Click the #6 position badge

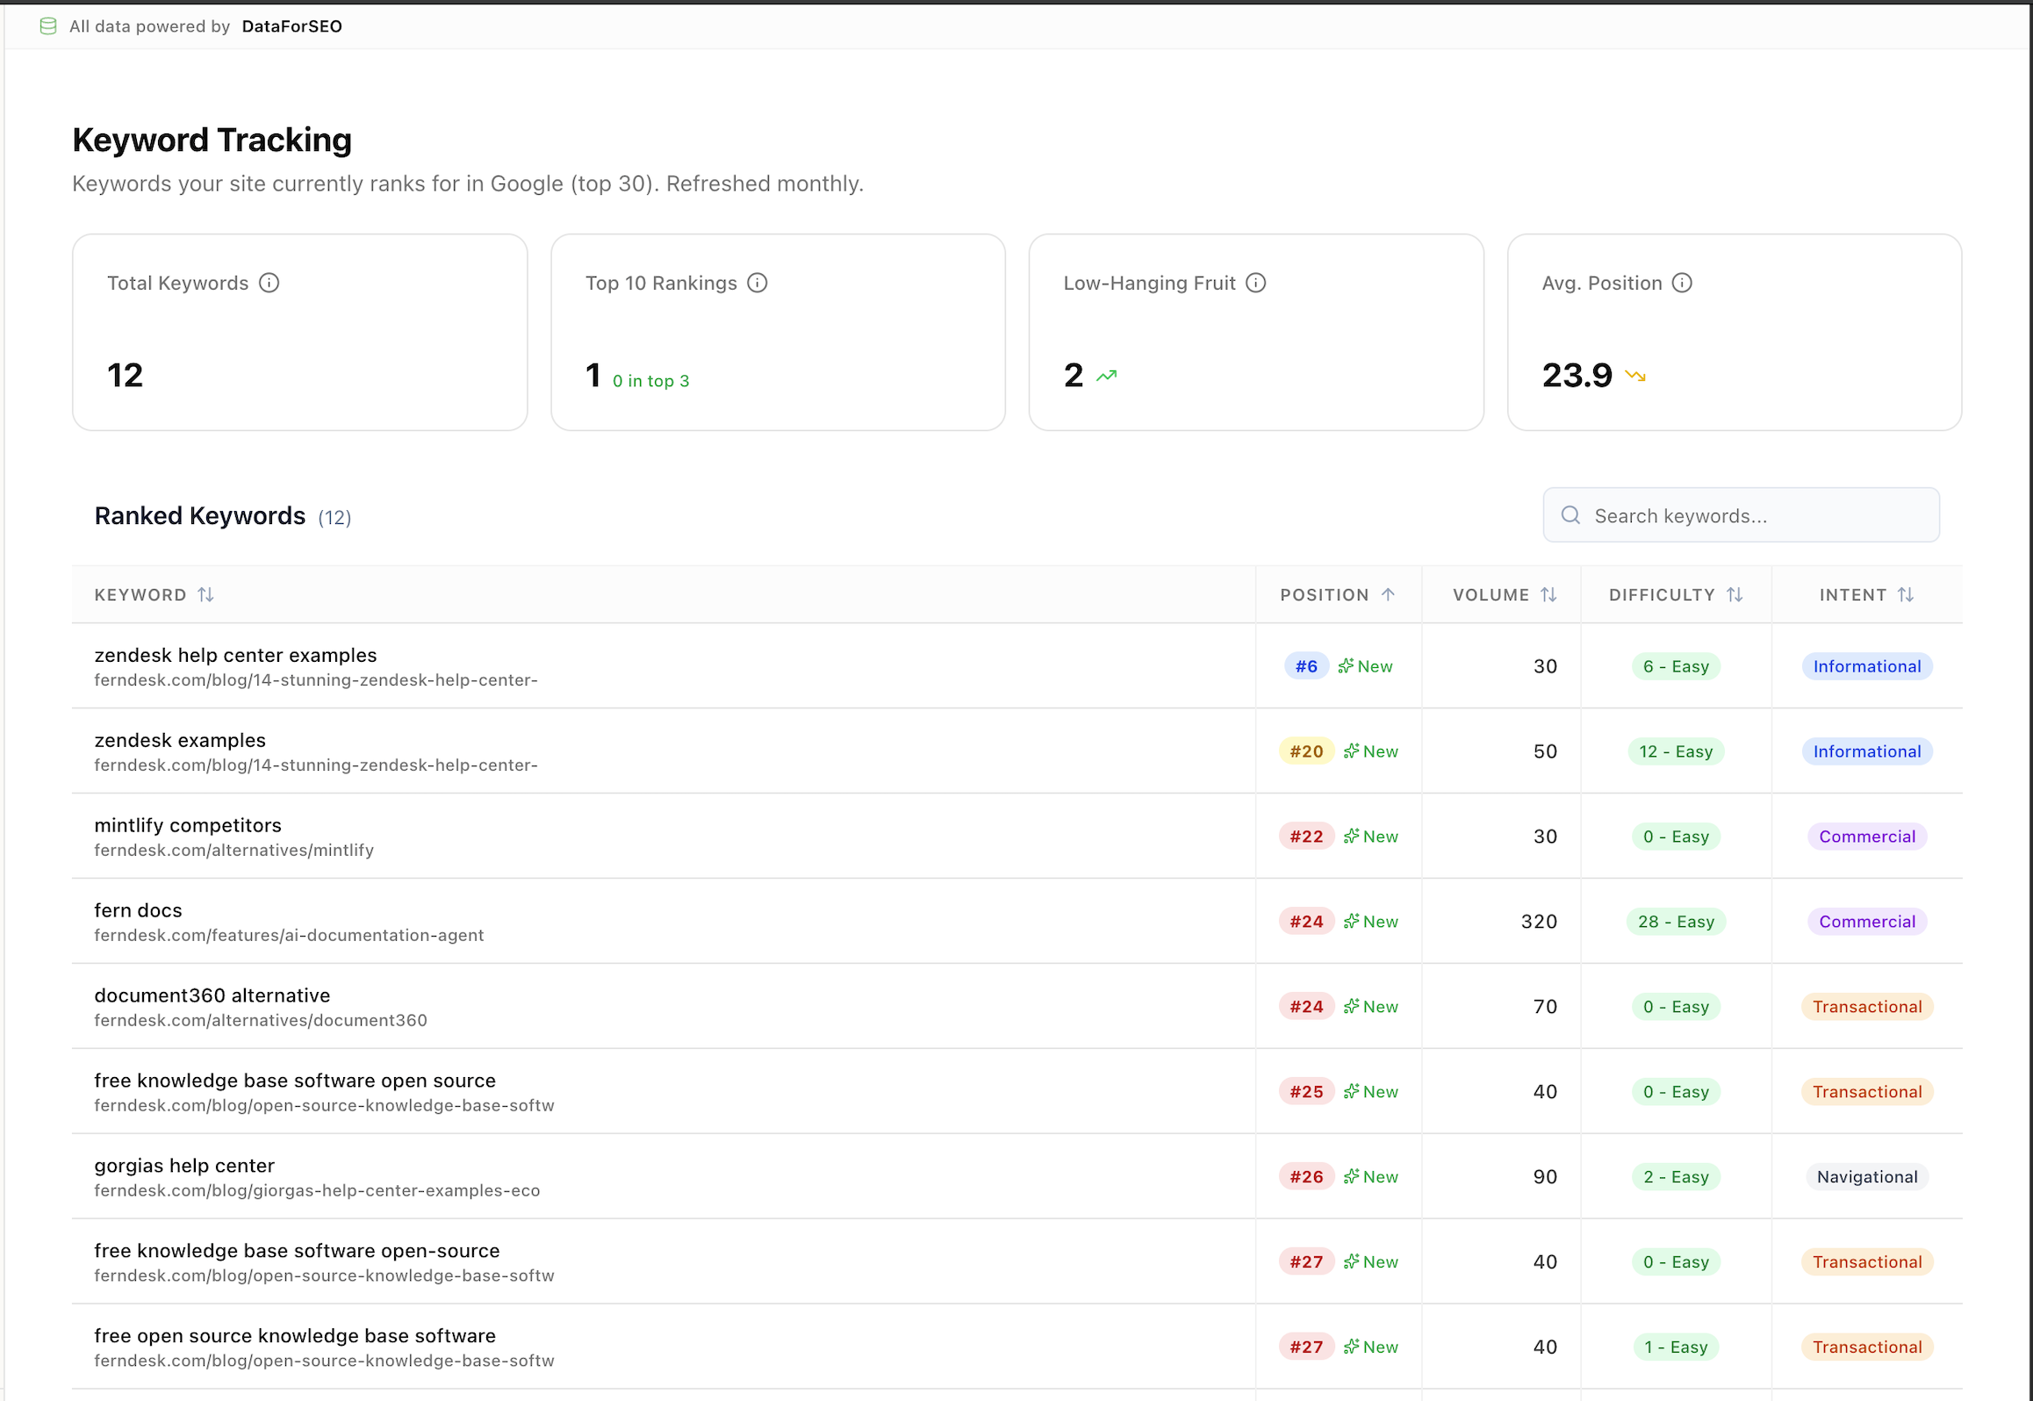click(1306, 666)
